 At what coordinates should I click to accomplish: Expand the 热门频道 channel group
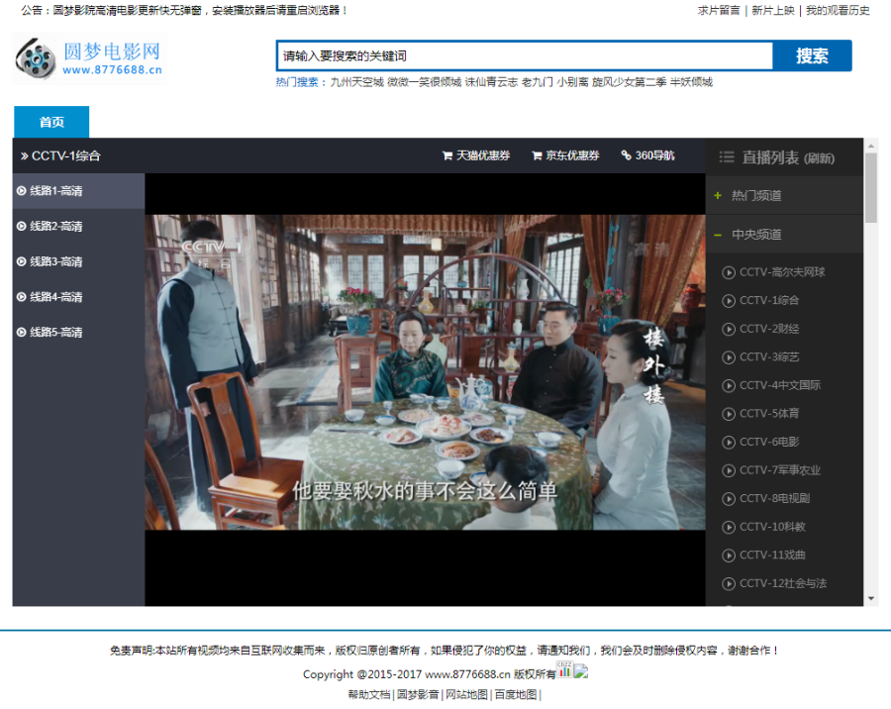coord(716,195)
